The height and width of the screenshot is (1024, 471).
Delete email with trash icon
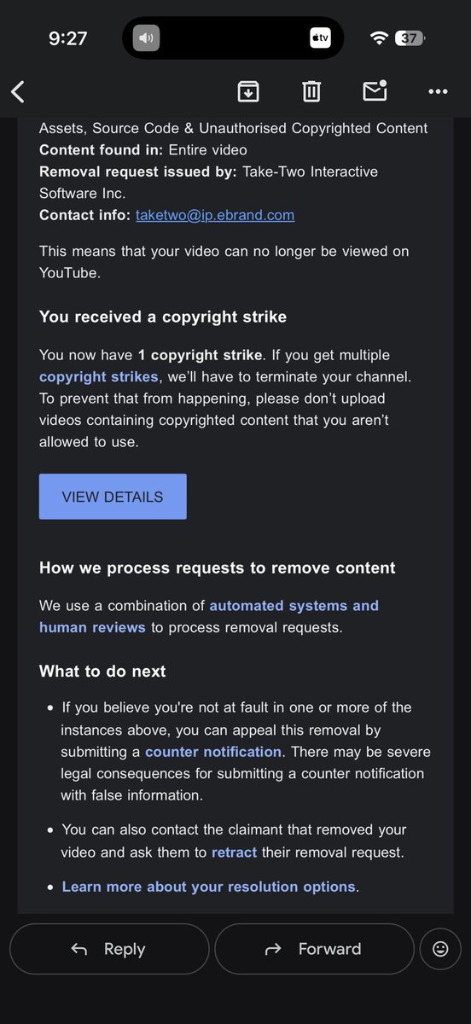pyautogui.click(x=311, y=90)
